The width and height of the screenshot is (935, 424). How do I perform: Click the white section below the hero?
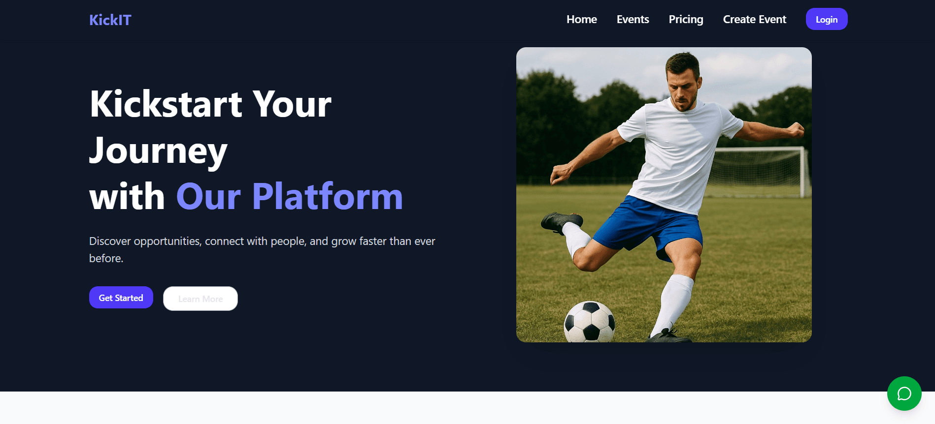tap(467, 408)
